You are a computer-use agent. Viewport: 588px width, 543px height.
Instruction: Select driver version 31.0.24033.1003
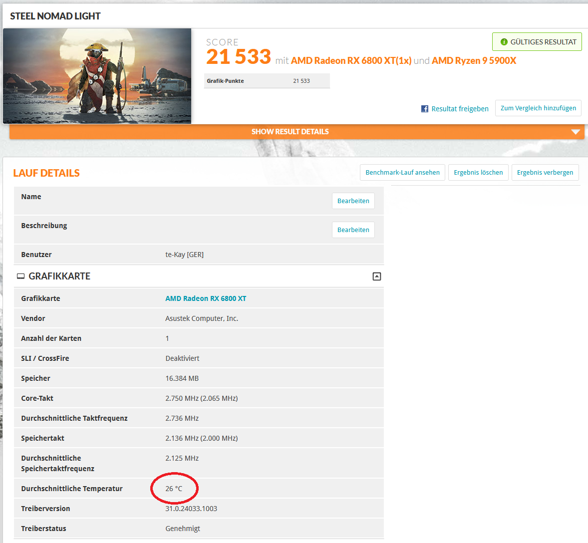[x=191, y=509]
